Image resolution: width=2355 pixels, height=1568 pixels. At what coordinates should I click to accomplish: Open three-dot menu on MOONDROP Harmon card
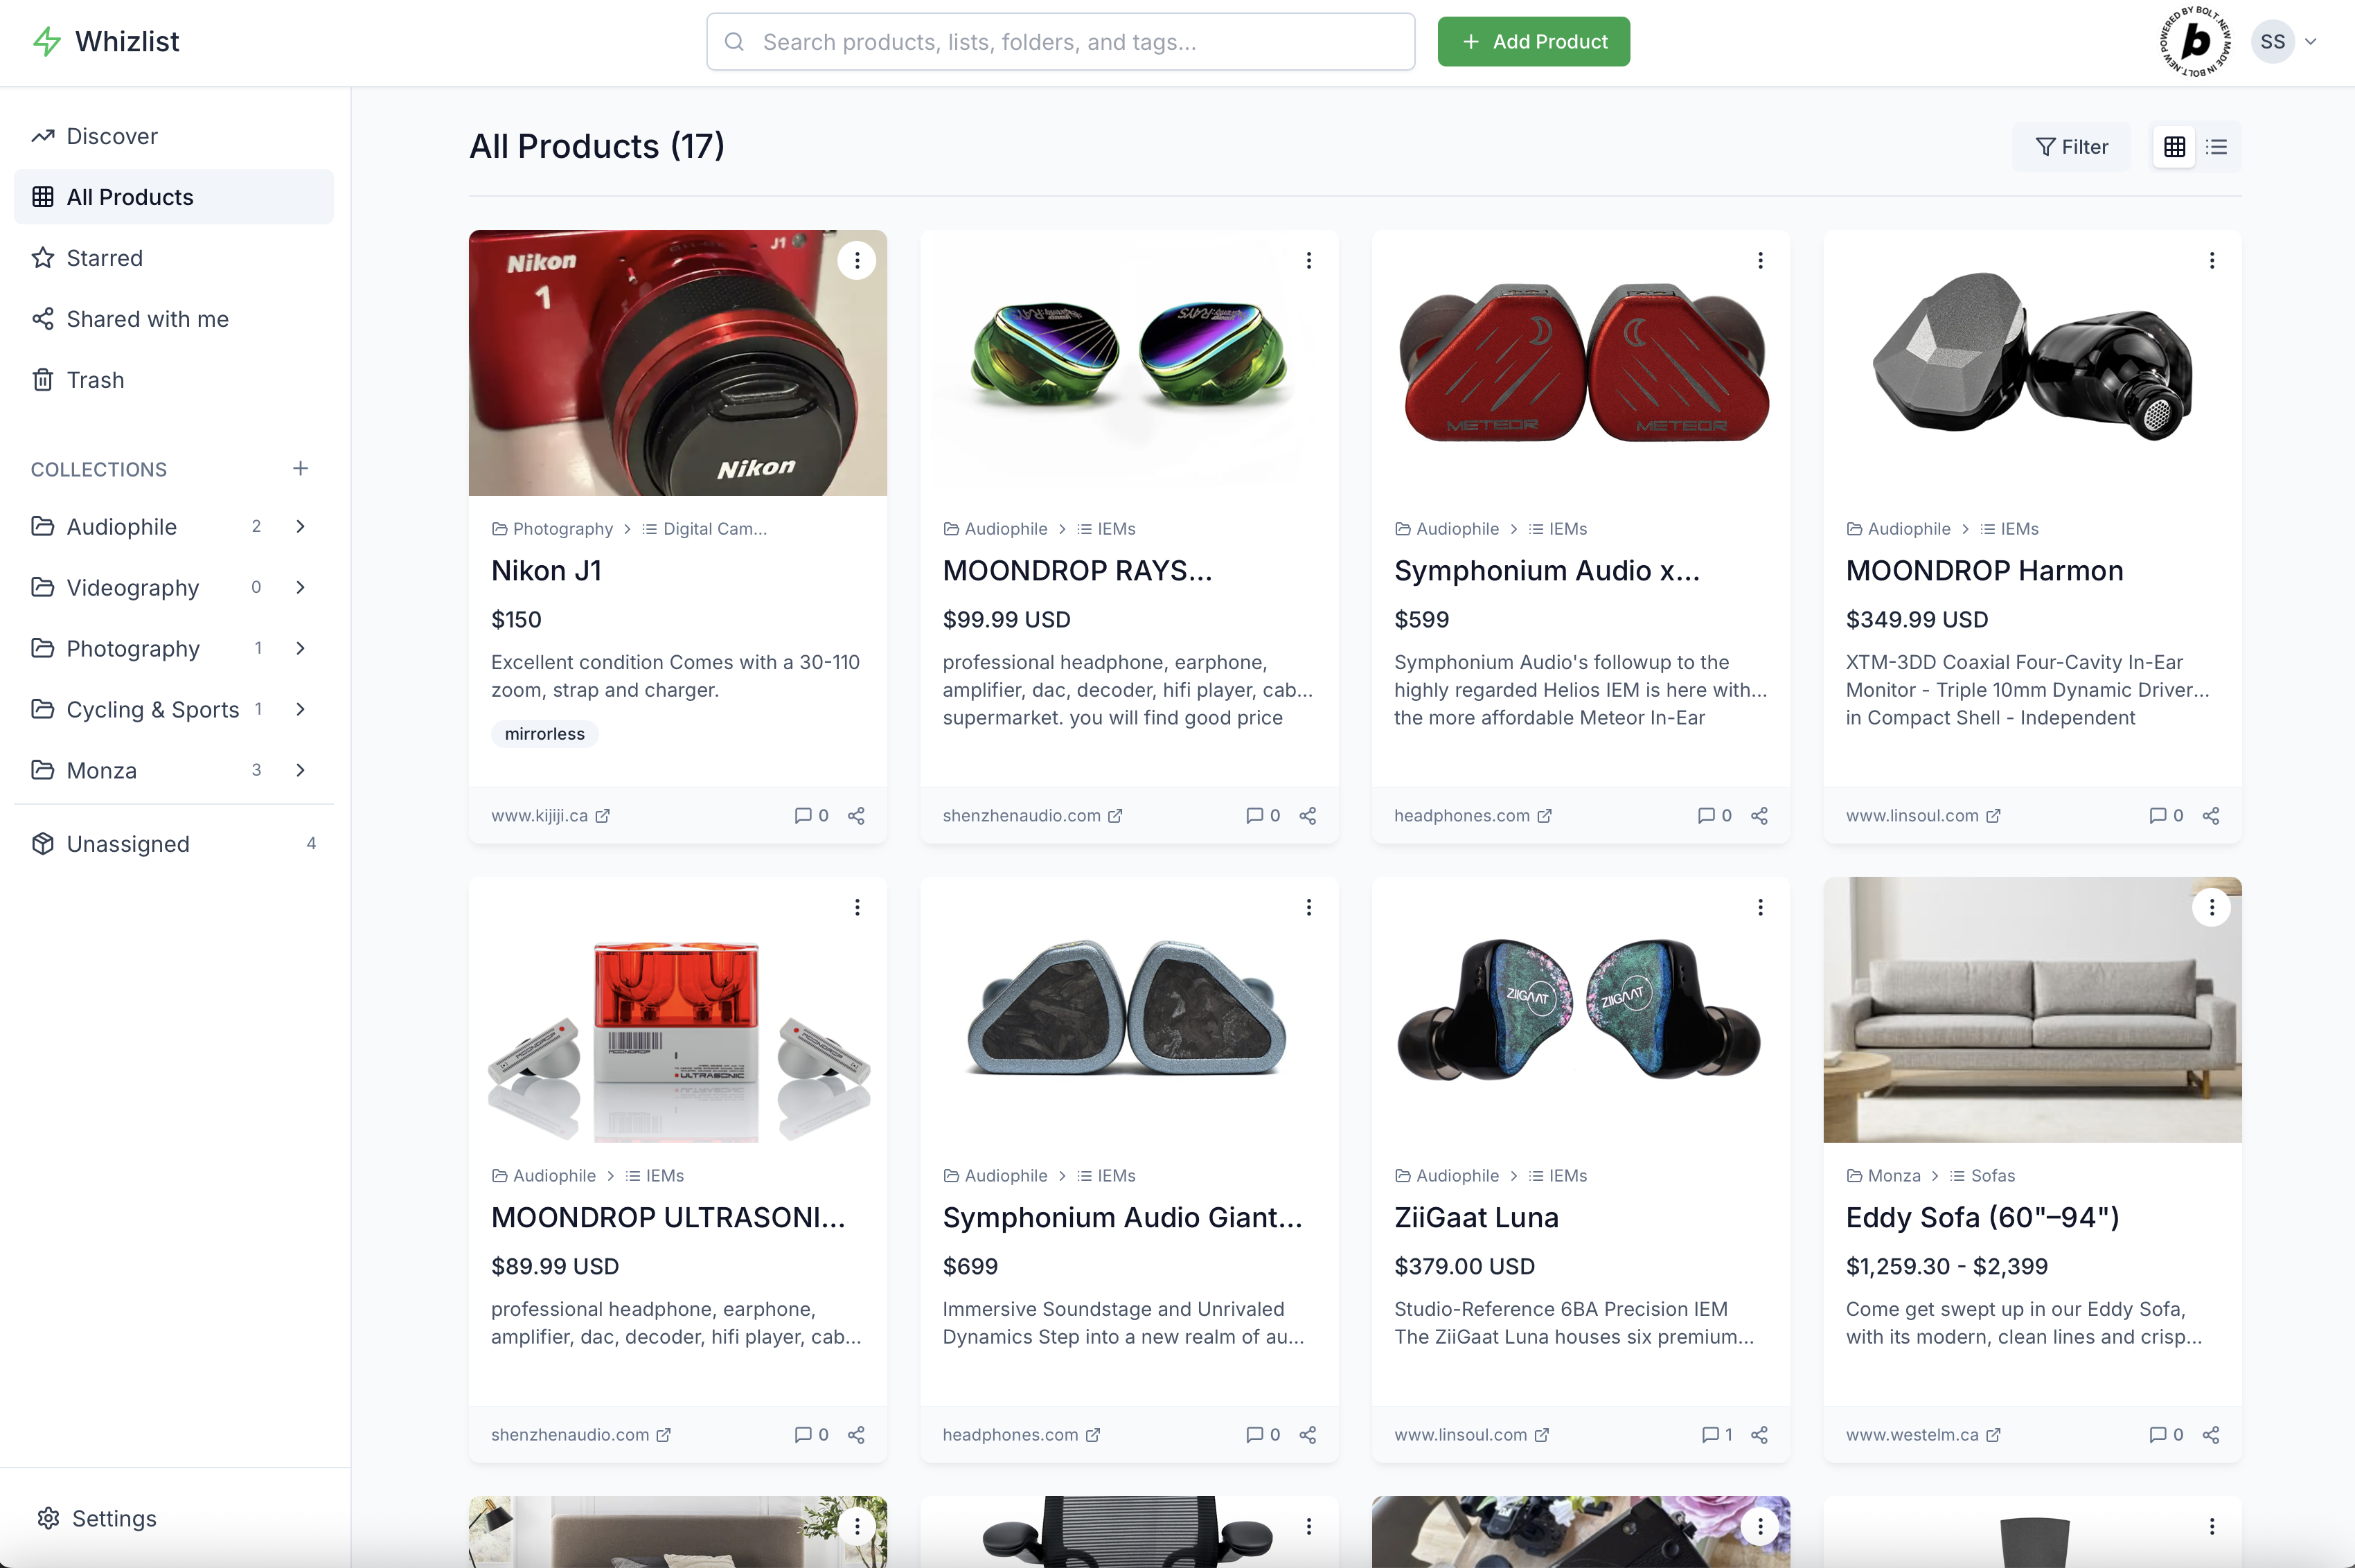point(2211,261)
